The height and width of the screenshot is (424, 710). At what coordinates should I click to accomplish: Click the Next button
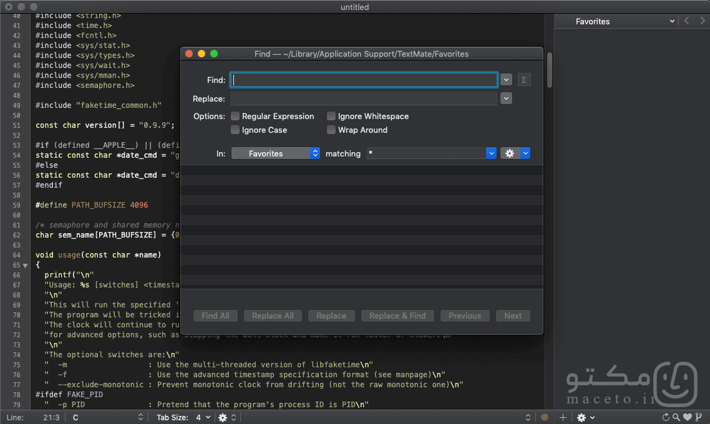[513, 316]
